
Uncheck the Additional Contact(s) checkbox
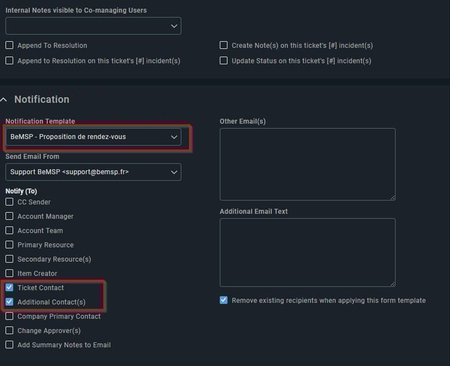9,302
